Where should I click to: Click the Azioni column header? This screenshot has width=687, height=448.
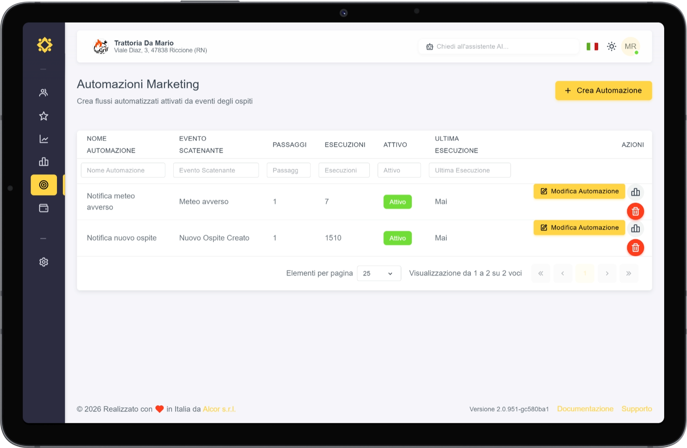(633, 145)
